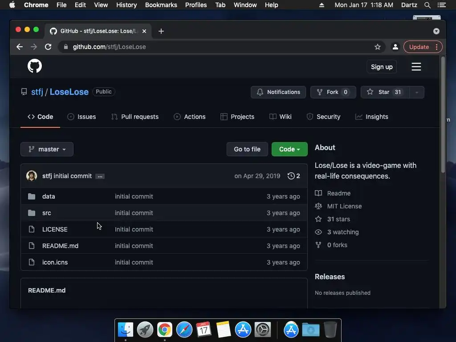The image size is (456, 342).
Task: Reload the page with the refresh icon
Action: (x=48, y=47)
